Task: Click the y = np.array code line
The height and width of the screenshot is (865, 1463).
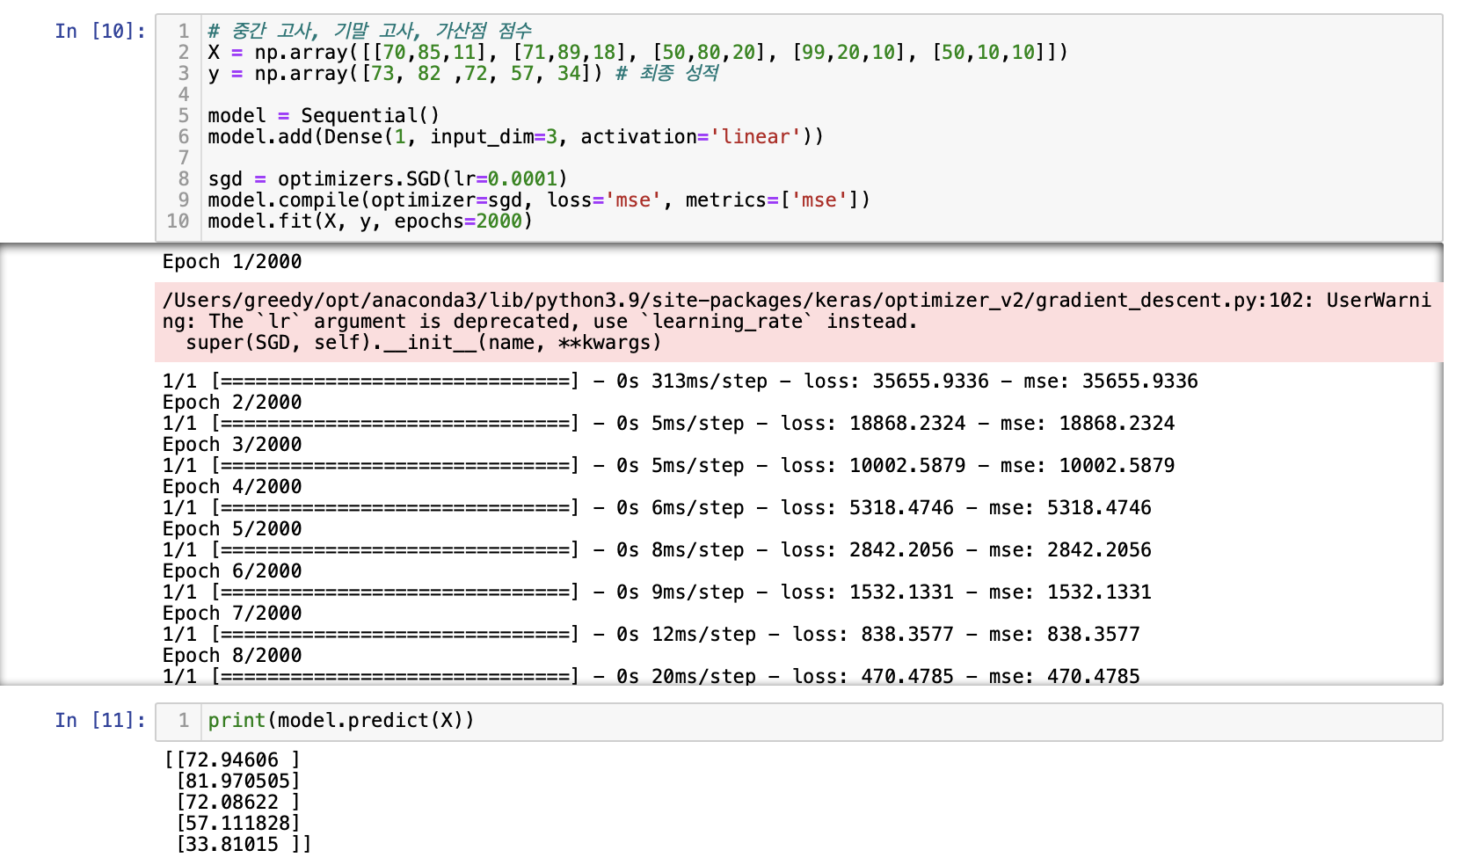Action: click(x=463, y=74)
